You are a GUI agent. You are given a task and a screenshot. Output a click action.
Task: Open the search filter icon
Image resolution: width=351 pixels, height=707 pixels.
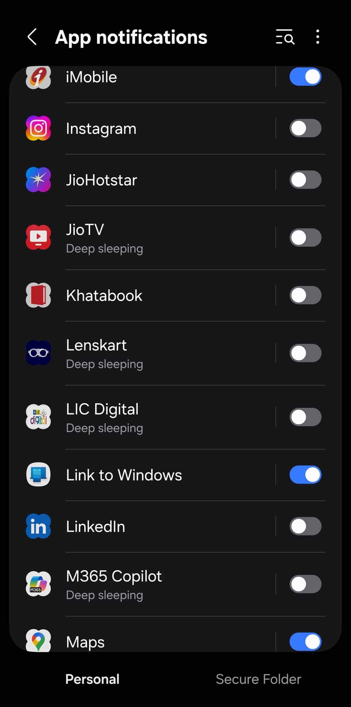[x=285, y=37]
